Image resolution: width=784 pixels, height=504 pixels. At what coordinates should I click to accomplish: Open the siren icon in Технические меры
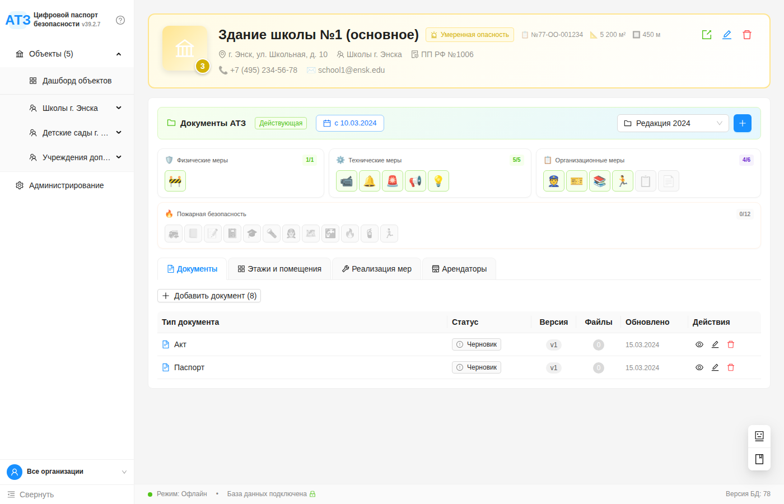(393, 180)
